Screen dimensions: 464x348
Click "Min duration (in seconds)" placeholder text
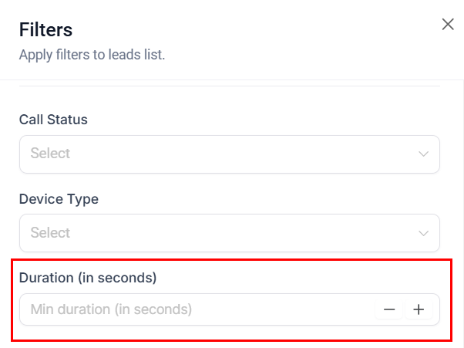click(111, 309)
